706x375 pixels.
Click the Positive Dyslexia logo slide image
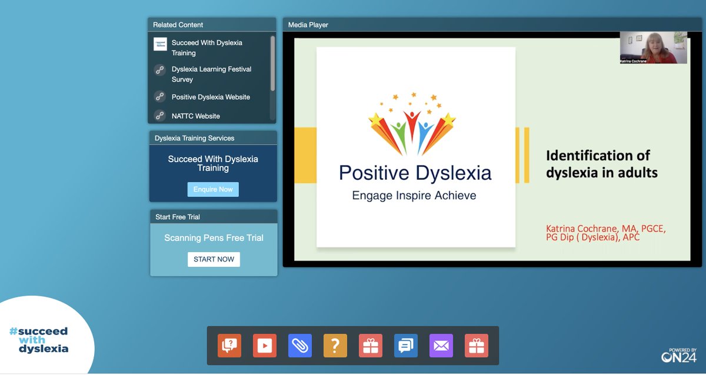(x=416, y=147)
